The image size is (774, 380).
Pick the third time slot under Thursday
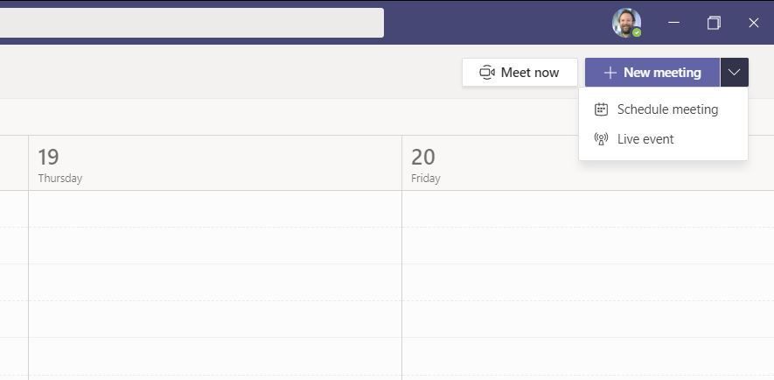[x=214, y=282]
